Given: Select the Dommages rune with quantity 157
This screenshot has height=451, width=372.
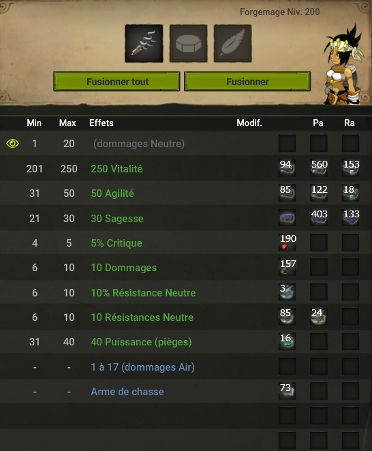Looking at the screenshot, I should pyautogui.click(x=287, y=267).
